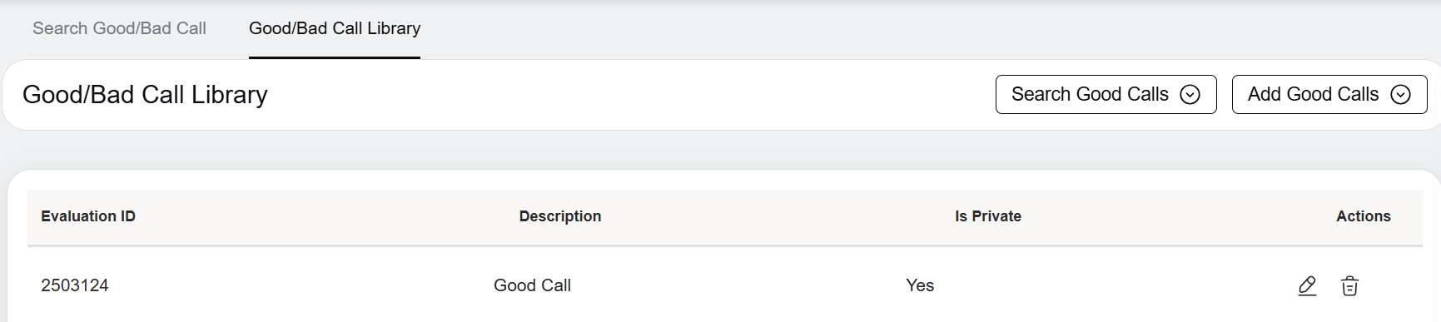Sort by the Evaluation ID column header

[x=88, y=216]
